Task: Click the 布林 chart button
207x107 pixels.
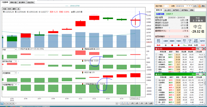Action: click(x=9, y=9)
